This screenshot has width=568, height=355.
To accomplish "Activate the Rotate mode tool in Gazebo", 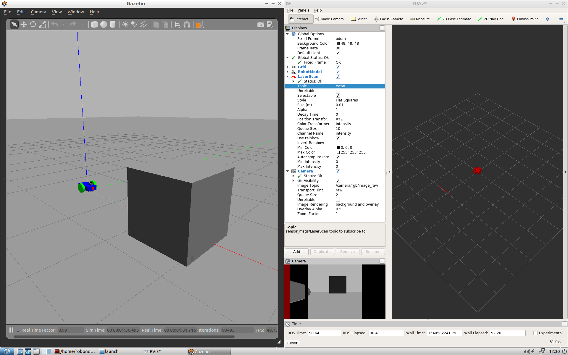I will 33,24.
